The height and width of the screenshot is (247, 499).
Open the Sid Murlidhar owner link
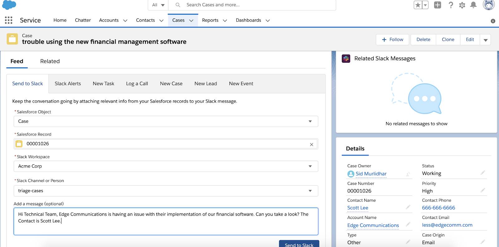pos(371,174)
